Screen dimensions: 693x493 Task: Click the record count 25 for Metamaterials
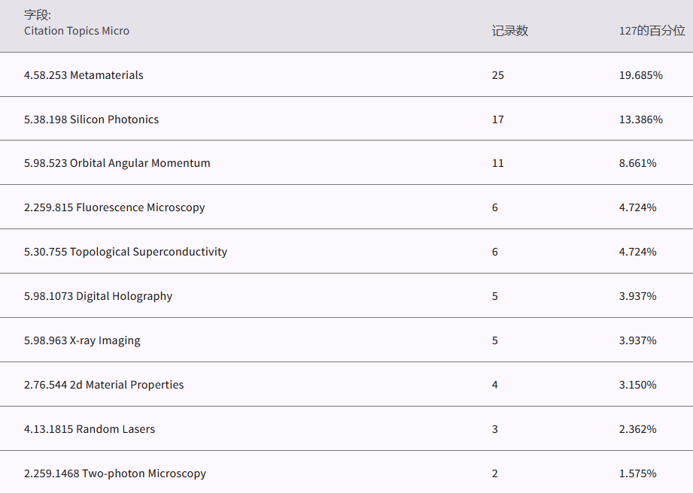click(x=497, y=75)
